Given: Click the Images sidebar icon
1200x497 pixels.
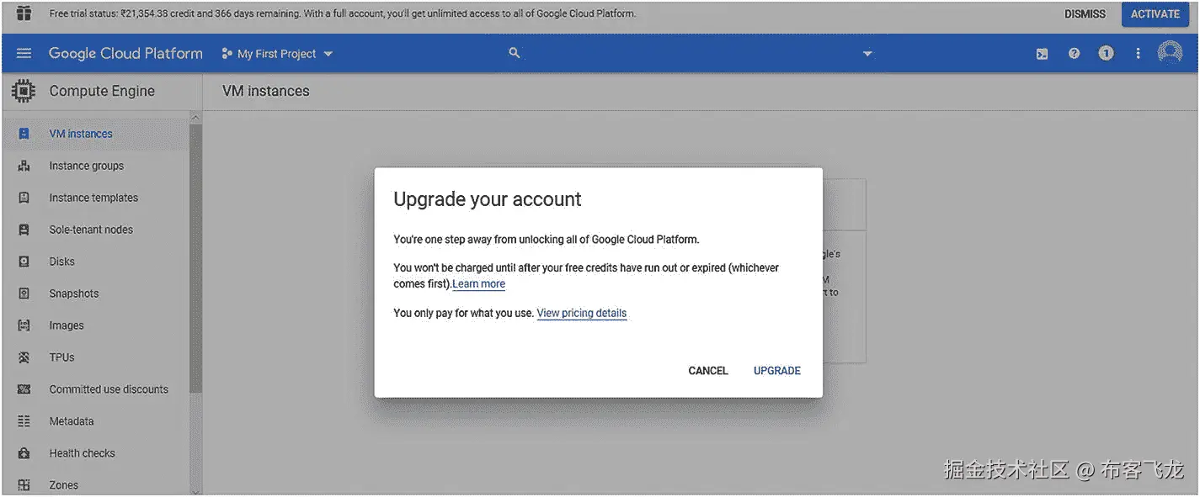Looking at the screenshot, I should point(24,325).
